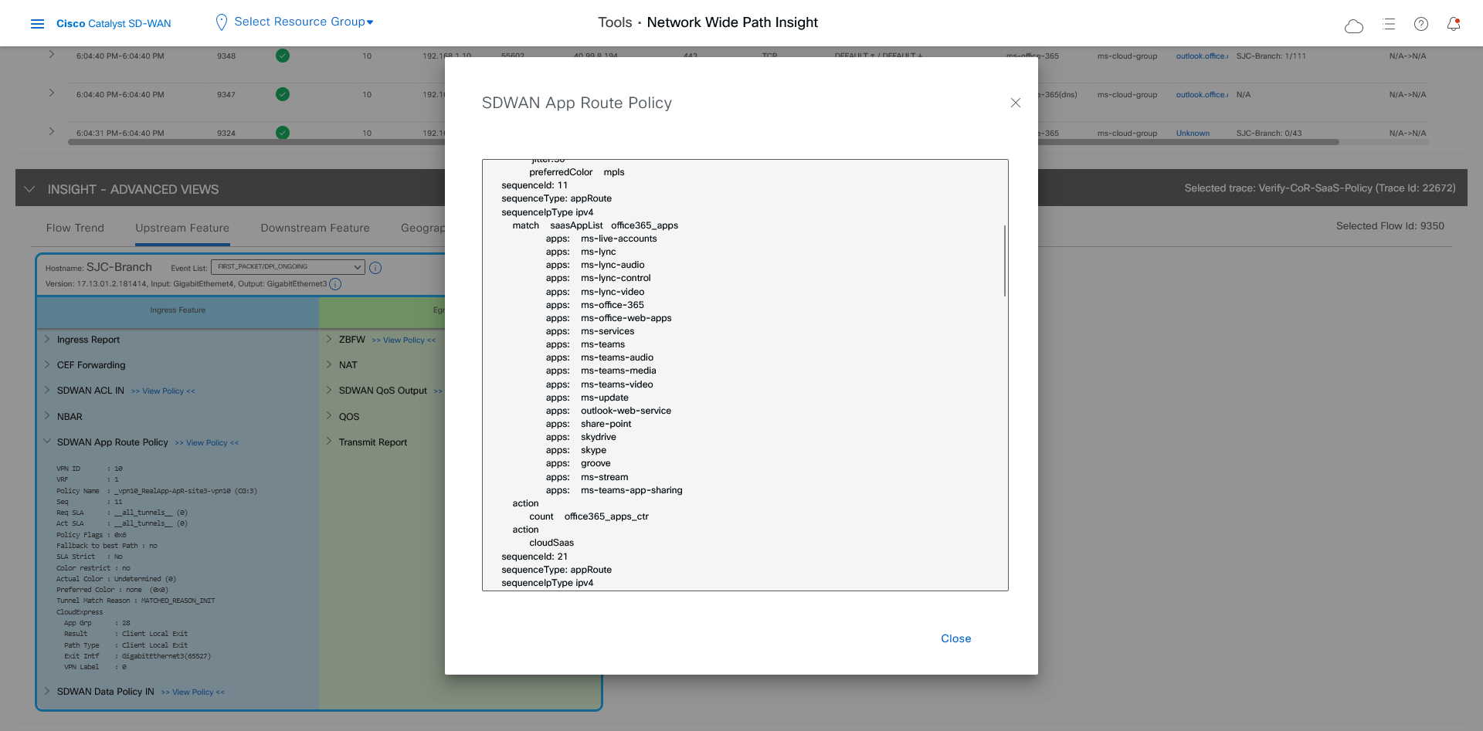
Task: Click the saasAppList office365_apps match line
Action: pos(596,225)
